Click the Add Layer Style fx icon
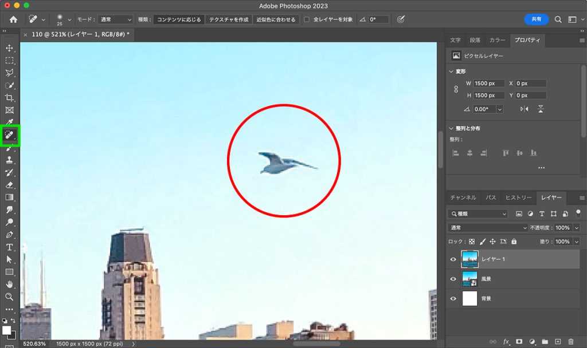 [x=506, y=342]
